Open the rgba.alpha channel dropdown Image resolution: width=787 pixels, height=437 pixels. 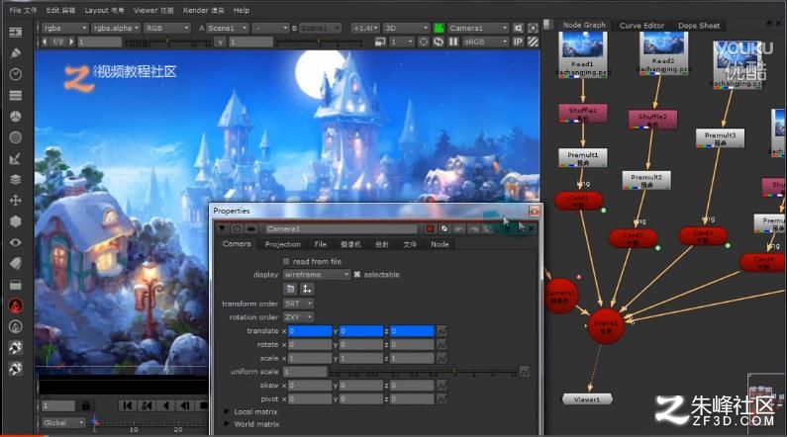(x=116, y=28)
